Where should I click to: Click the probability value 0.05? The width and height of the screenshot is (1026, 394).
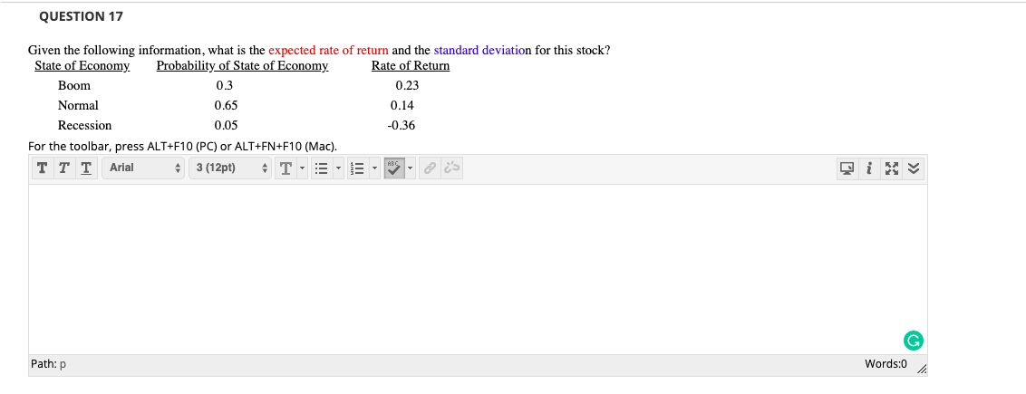click(x=227, y=125)
